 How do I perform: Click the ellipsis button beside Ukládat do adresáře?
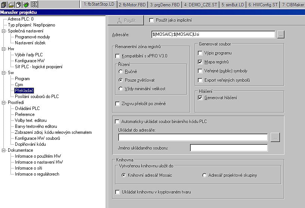click(275, 137)
